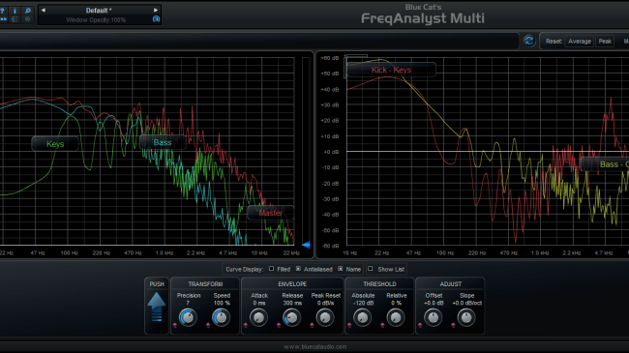The height and width of the screenshot is (353, 629).
Task: Click the Slope value '+0.0 dB/oct'
Action: (x=467, y=303)
